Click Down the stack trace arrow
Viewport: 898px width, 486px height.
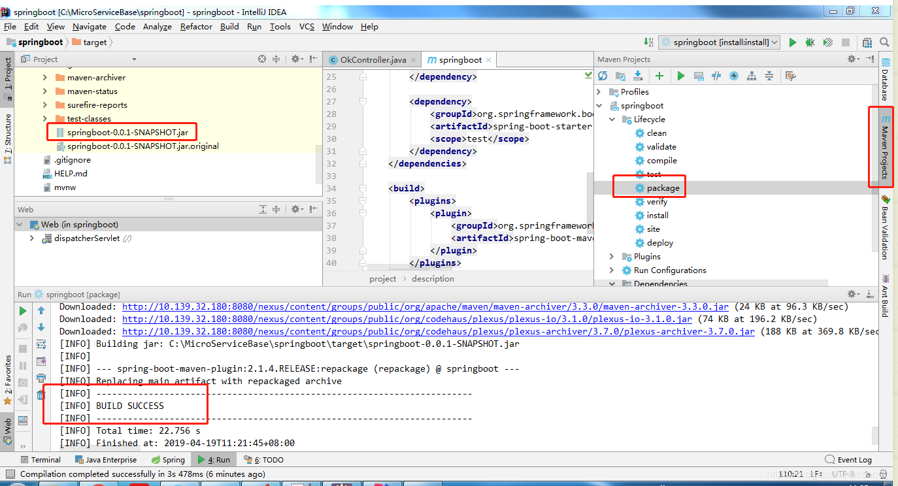pos(41,327)
